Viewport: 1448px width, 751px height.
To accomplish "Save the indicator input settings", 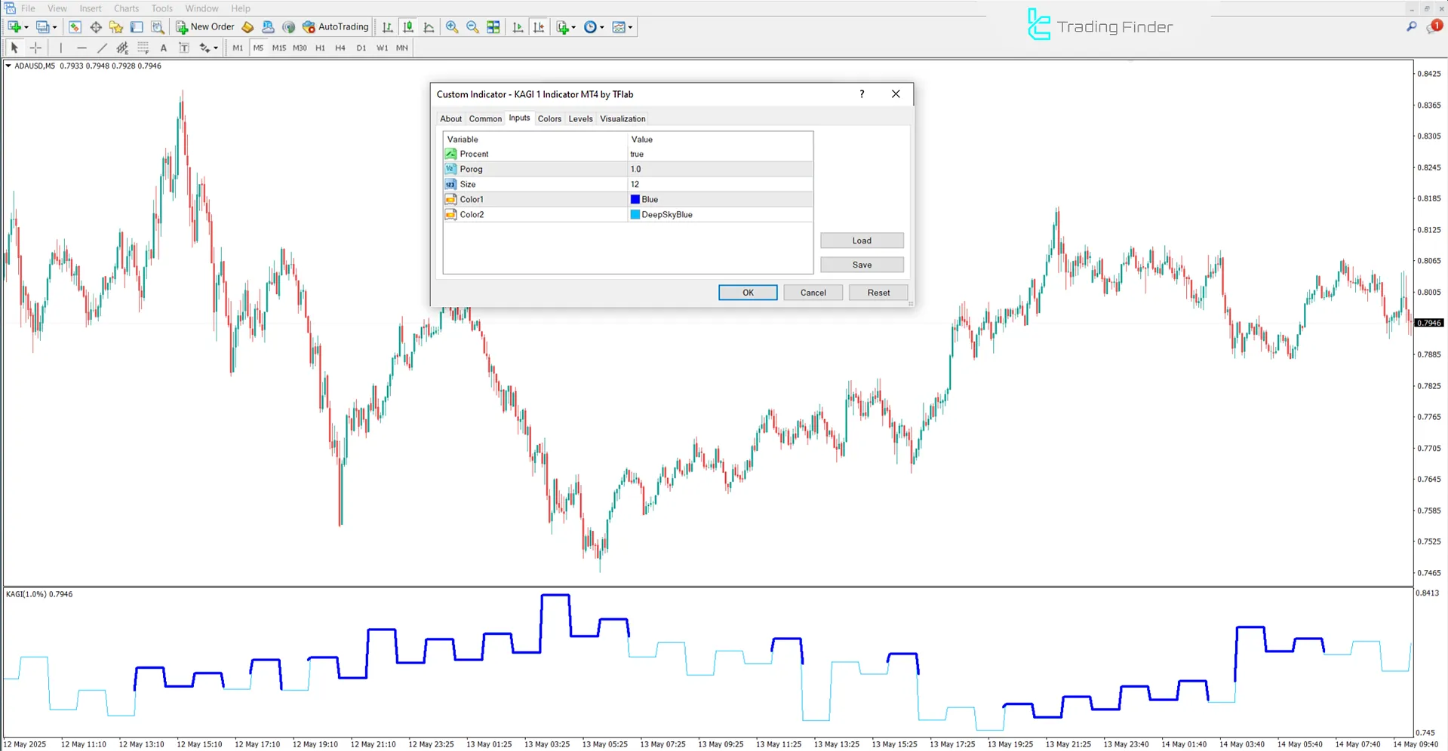I will [862, 265].
